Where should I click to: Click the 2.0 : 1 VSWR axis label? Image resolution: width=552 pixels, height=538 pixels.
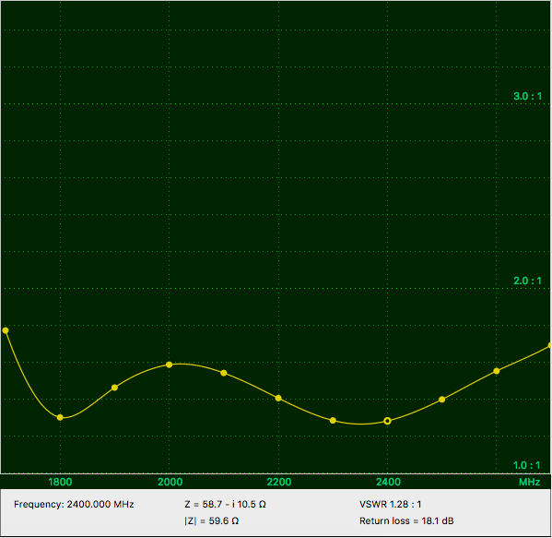pos(527,281)
